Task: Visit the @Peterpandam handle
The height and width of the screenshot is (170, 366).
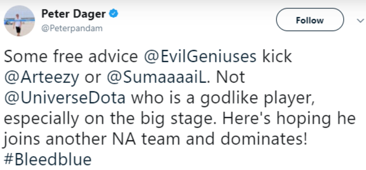Action: tap(72, 28)
